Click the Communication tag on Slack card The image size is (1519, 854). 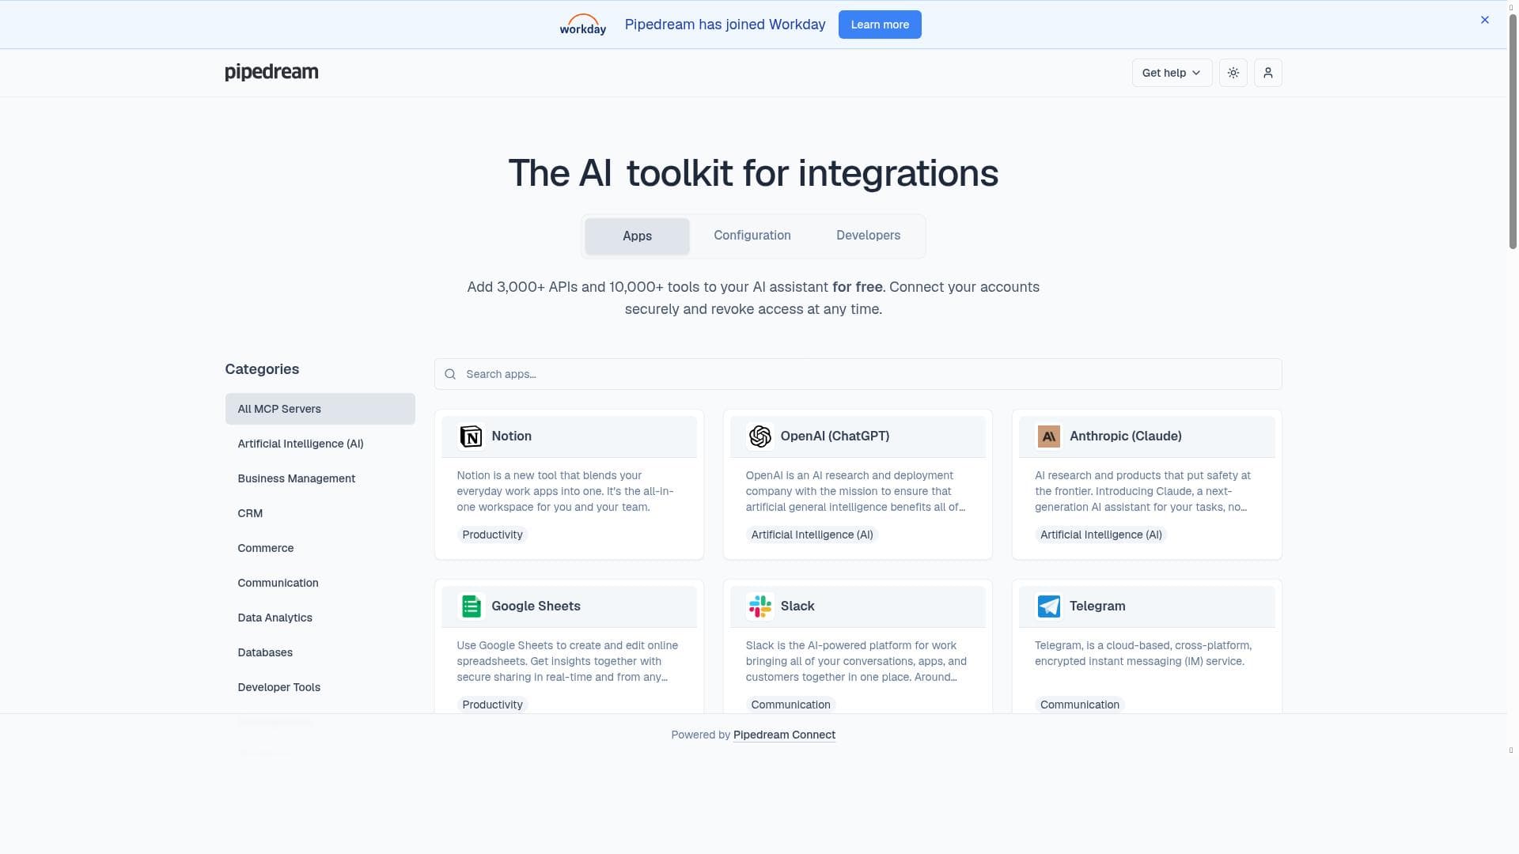coord(790,705)
